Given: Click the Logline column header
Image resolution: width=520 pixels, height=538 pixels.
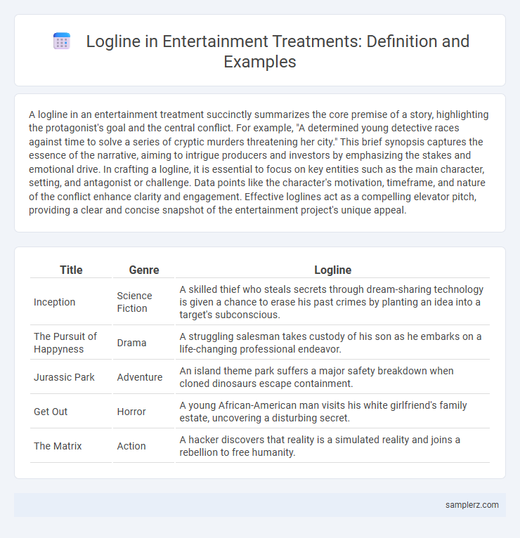Looking at the screenshot, I should pos(332,270).
